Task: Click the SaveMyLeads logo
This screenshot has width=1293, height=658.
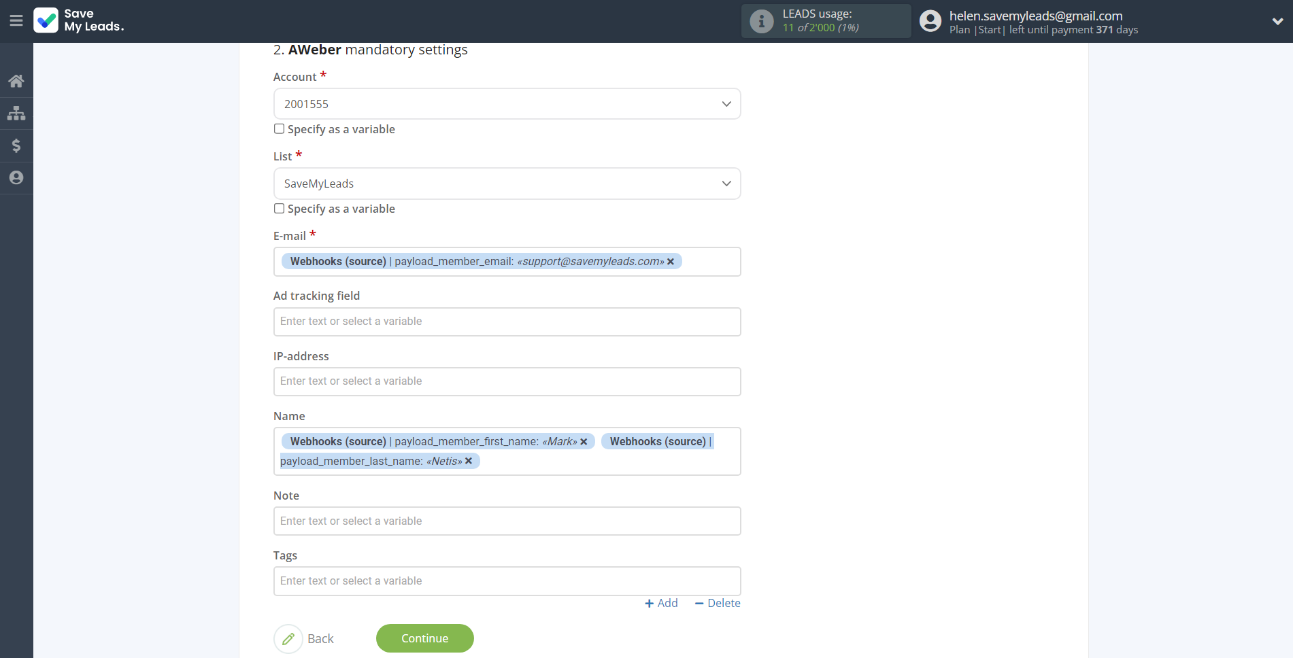Action: click(79, 20)
